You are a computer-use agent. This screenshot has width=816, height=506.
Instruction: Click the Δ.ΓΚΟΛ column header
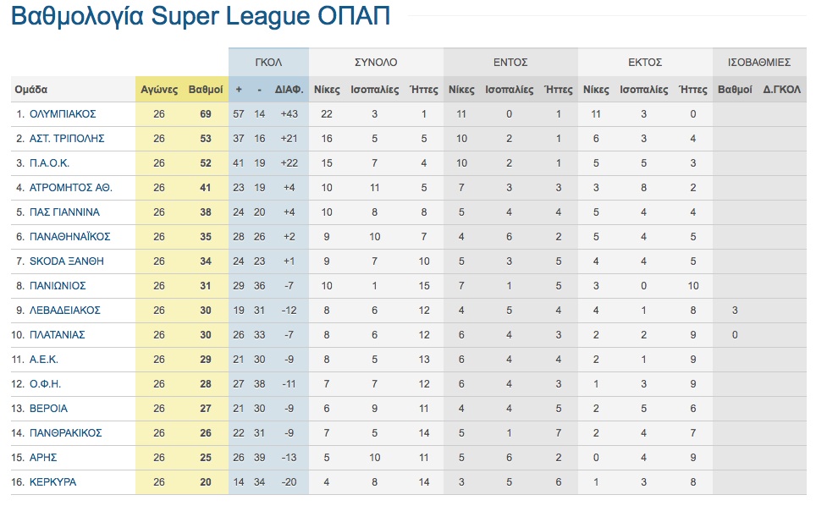pos(782,89)
